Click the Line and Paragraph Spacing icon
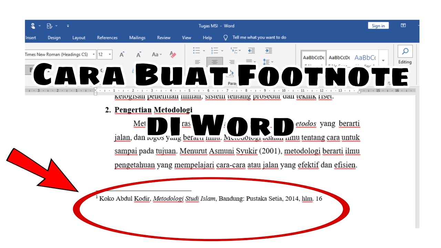 (266, 62)
